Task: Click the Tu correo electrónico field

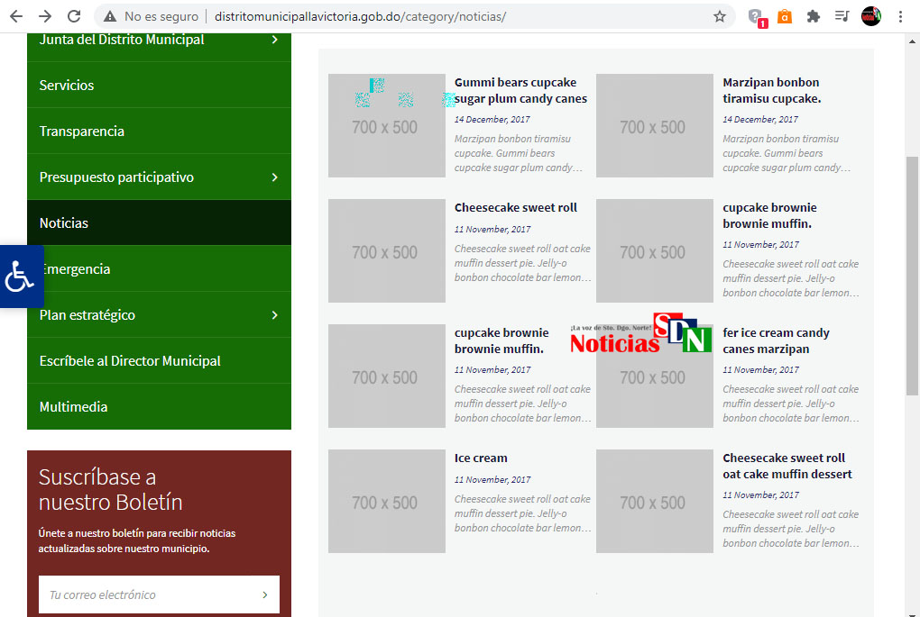Action: (144, 594)
